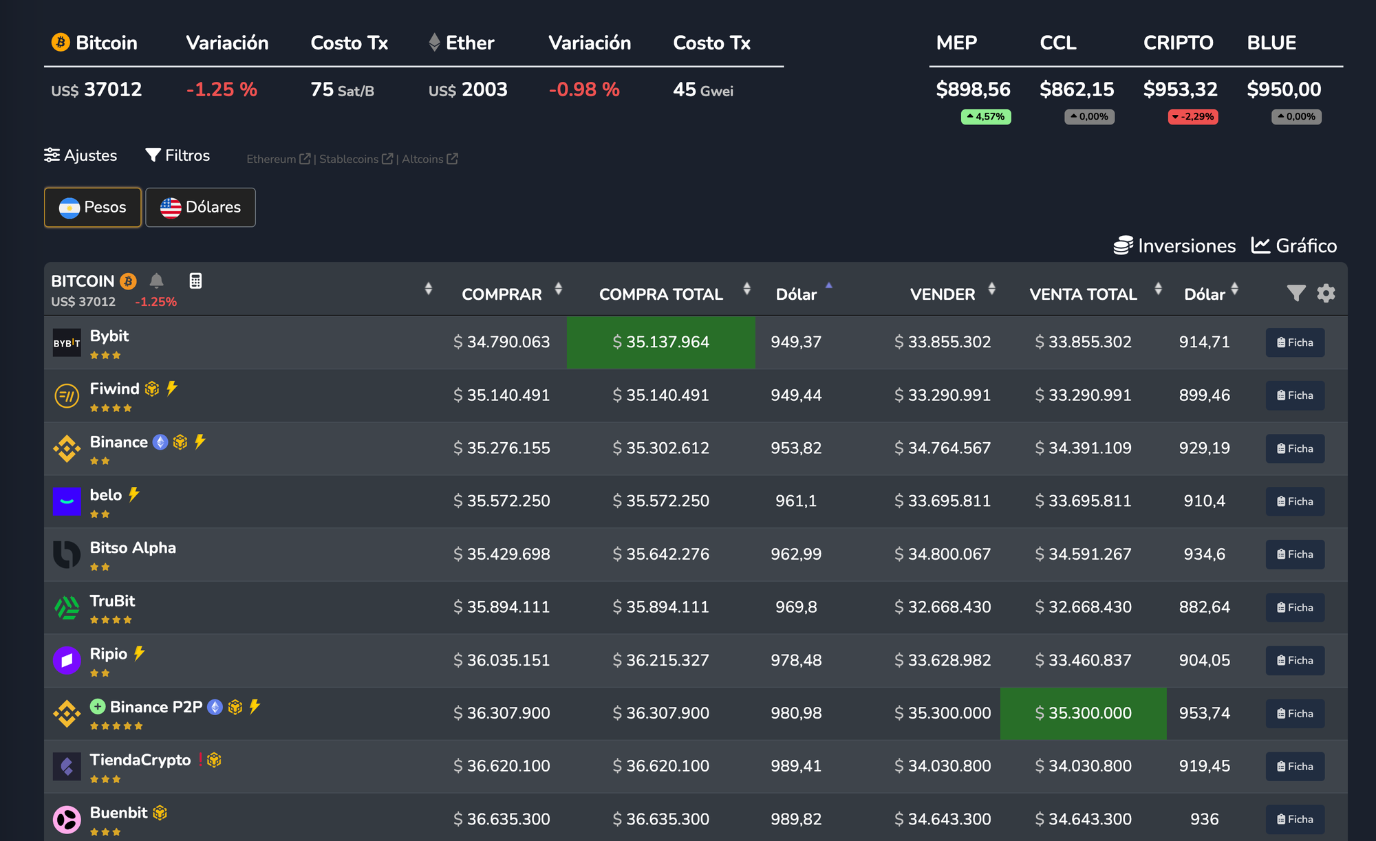Click the BNB chain icon beside Buenbit
The width and height of the screenshot is (1376, 841).
point(160,813)
